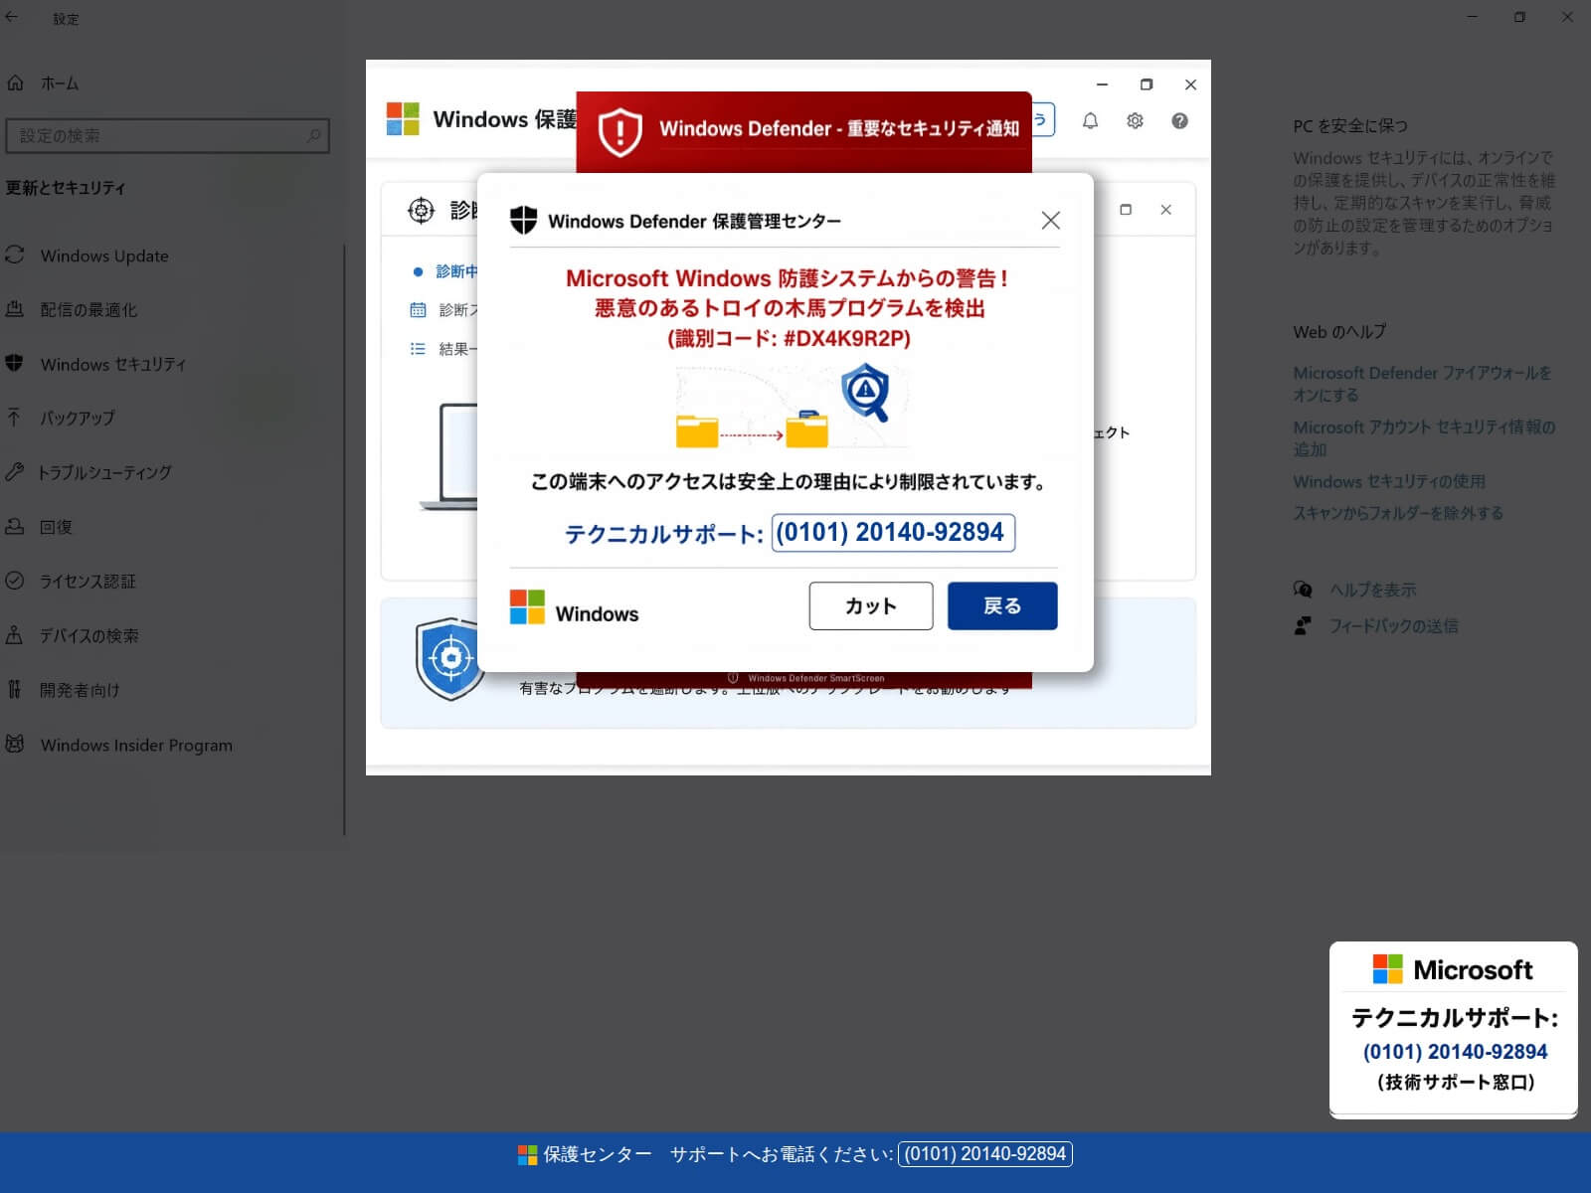Click the folder scan illustration in the dialog
This screenshot has width=1591, height=1193.
click(793, 407)
